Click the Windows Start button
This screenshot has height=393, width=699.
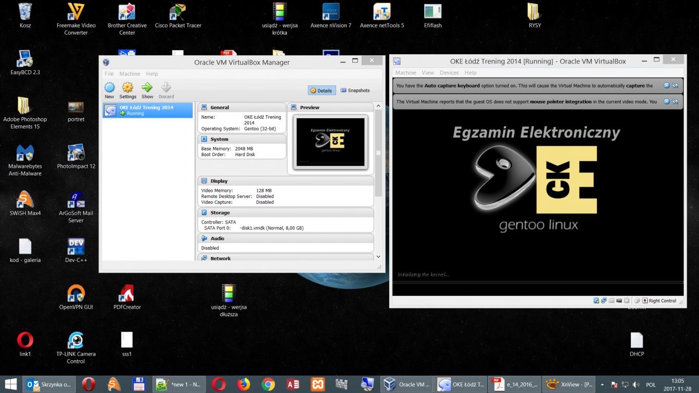pyautogui.click(x=10, y=384)
